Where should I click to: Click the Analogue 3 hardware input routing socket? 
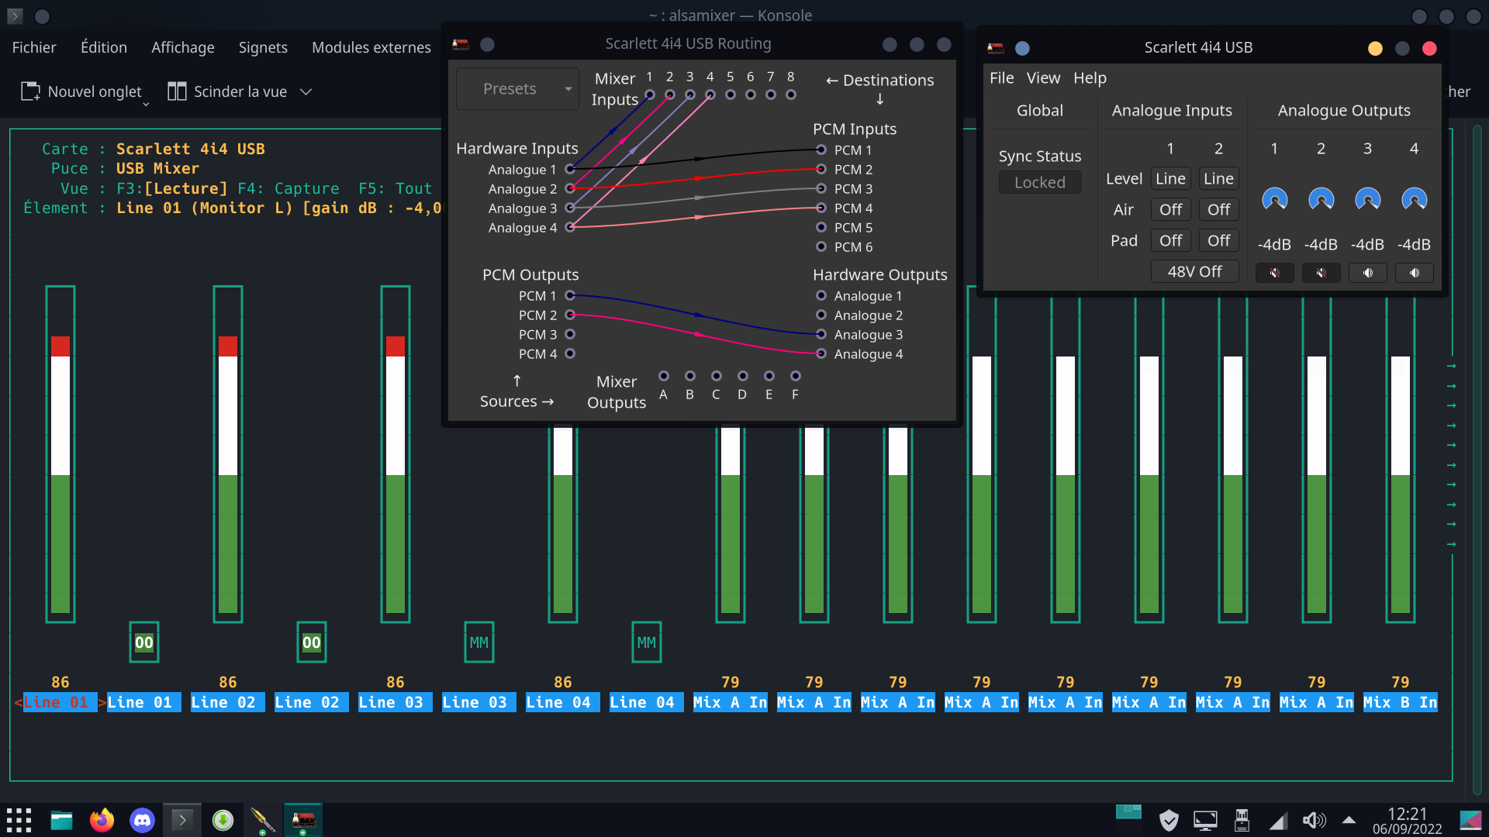(570, 208)
